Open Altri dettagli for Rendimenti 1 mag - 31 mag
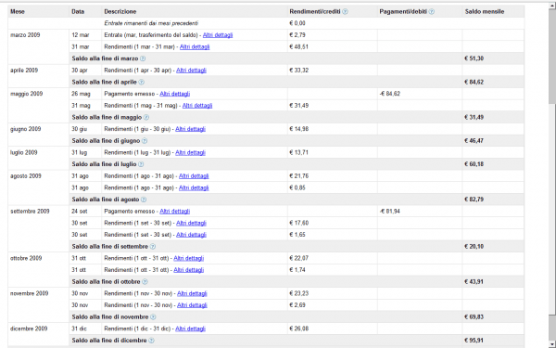Screen dimensions: 556x348 (197, 106)
